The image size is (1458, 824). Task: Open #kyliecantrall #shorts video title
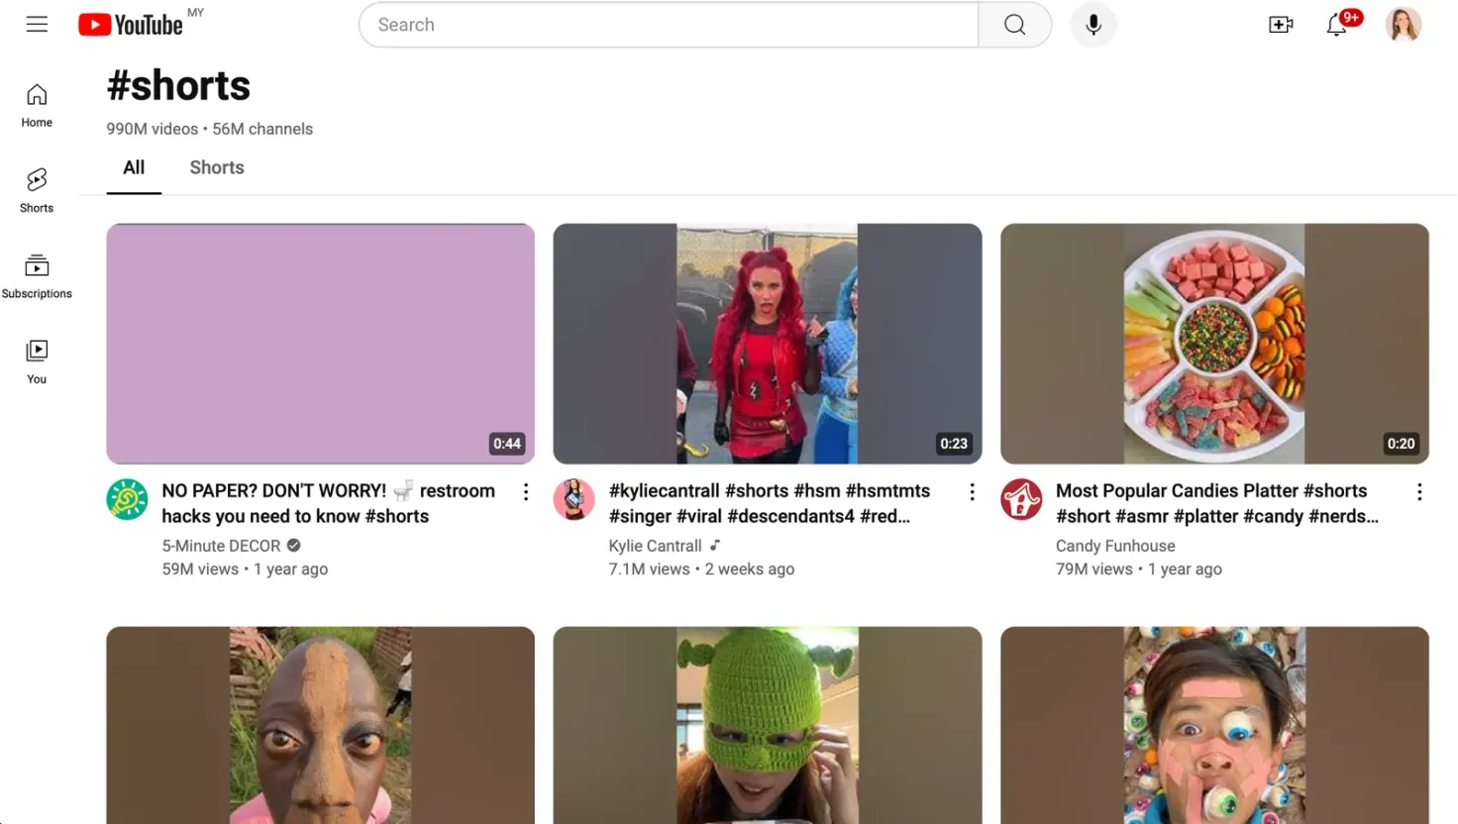pos(770,503)
